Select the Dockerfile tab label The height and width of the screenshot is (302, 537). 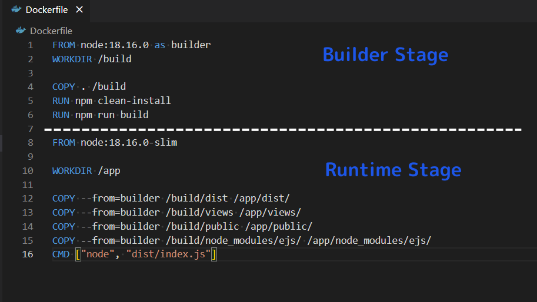pos(47,10)
